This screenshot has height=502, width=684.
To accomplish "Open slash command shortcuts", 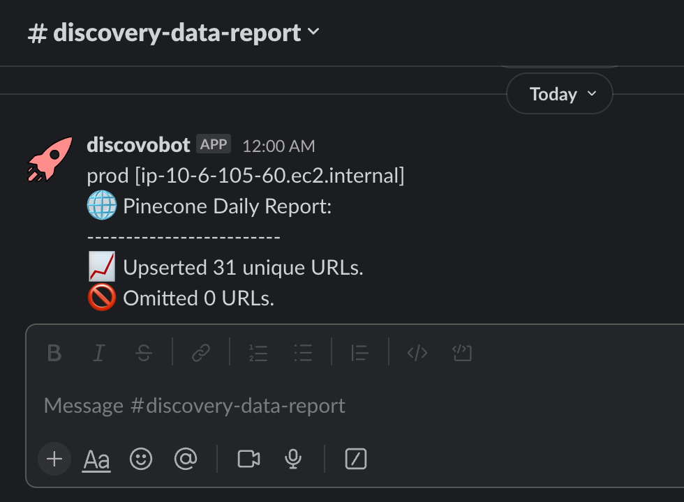I will (356, 459).
